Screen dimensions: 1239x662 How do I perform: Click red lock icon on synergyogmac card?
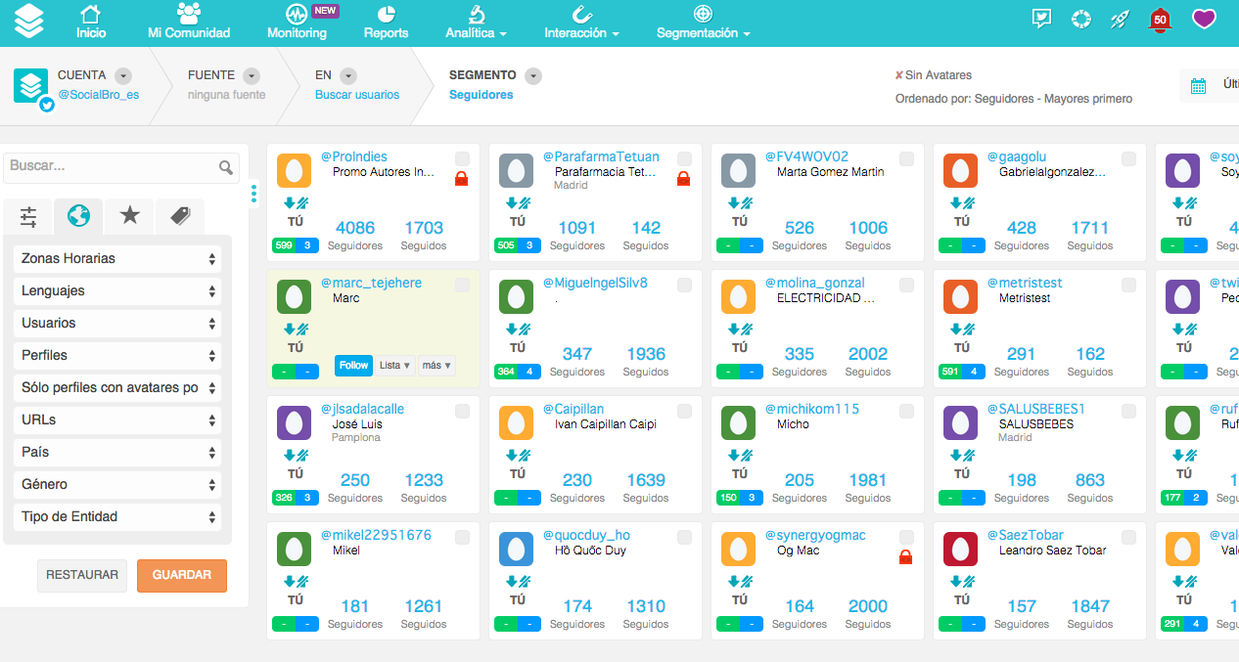click(x=905, y=557)
